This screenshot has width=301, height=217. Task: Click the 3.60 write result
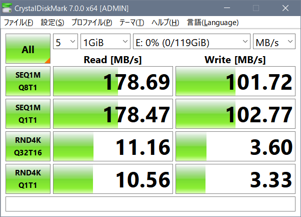pos(235,146)
